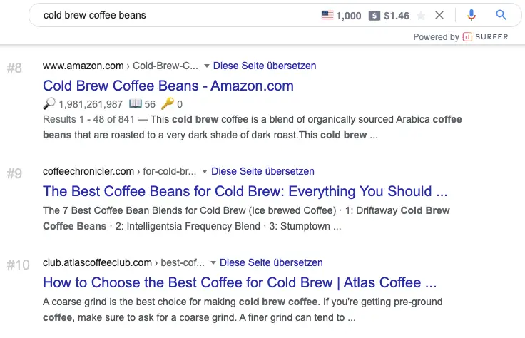The width and height of the screenshot is (525, 338).
Task: Open The Best Coffee Beans for Cold Brew result
Action: (x=245, y=191)
